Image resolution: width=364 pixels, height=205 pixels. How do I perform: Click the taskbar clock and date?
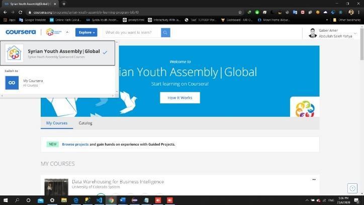coord(343,200)
